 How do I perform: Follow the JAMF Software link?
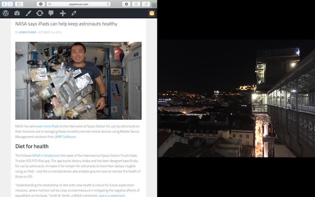tap(65, 137)
